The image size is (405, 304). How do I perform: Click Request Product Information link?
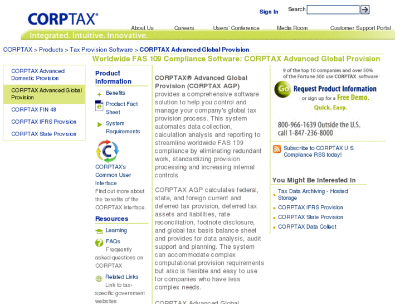point(335,89)
